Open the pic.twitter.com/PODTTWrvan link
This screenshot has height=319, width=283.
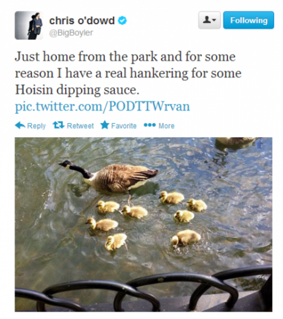pos(102,106)
